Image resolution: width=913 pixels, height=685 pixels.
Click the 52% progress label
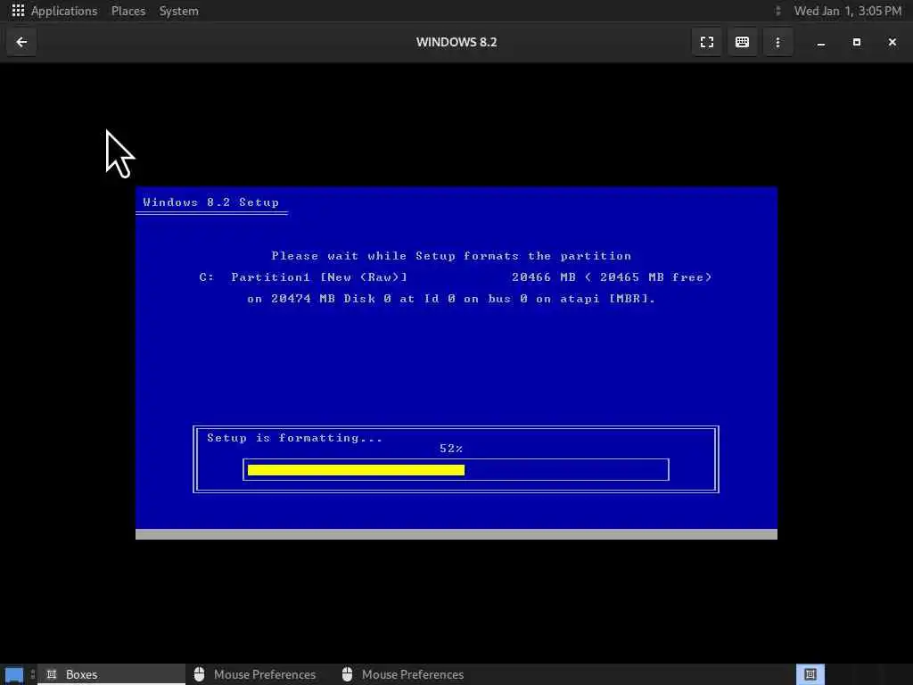coord(451,449)
